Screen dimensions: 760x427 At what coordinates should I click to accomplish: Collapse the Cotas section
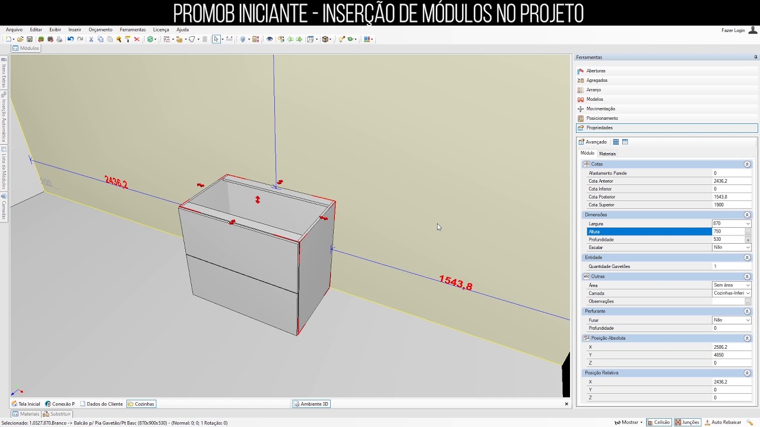tap(747, 164)
